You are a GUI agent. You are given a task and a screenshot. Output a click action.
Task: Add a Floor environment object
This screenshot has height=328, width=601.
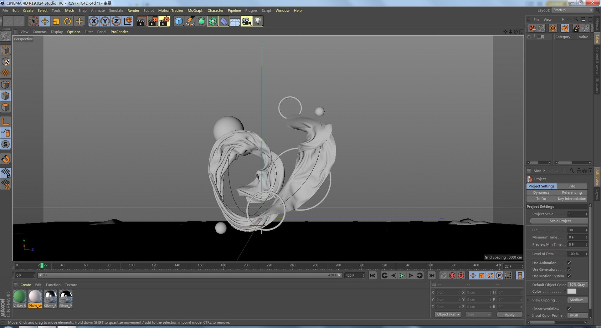[x=235, y=21]
